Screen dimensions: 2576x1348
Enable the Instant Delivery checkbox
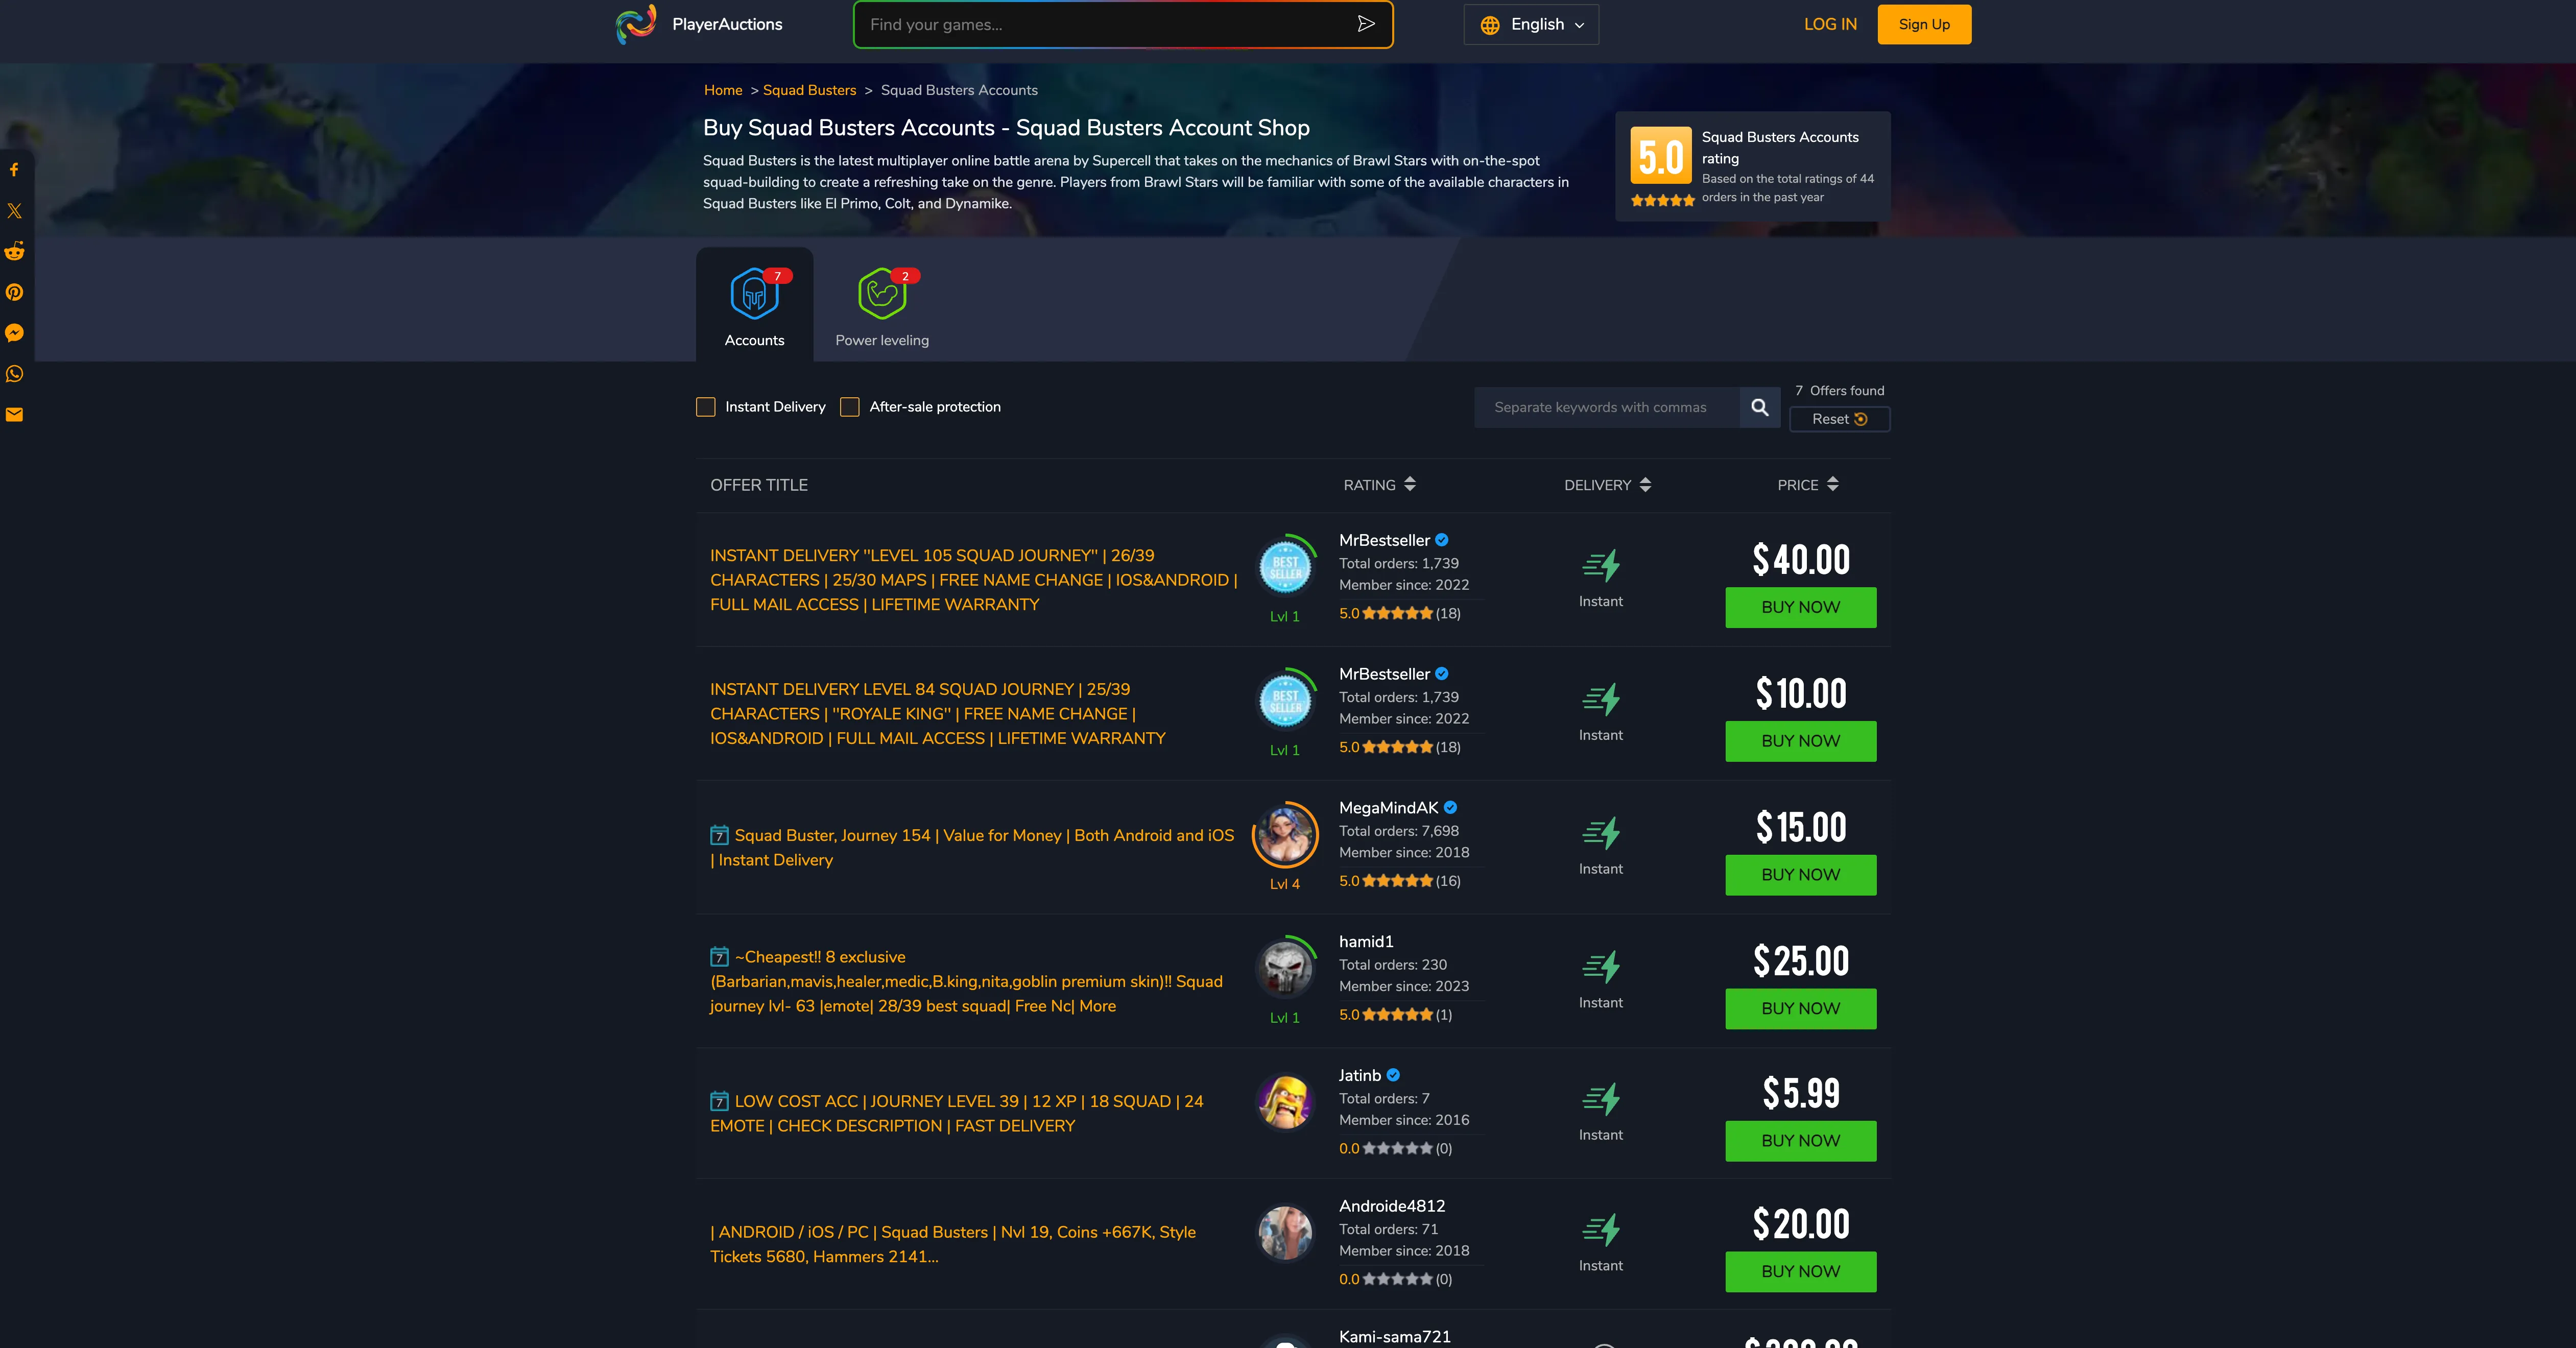(706, 407)
